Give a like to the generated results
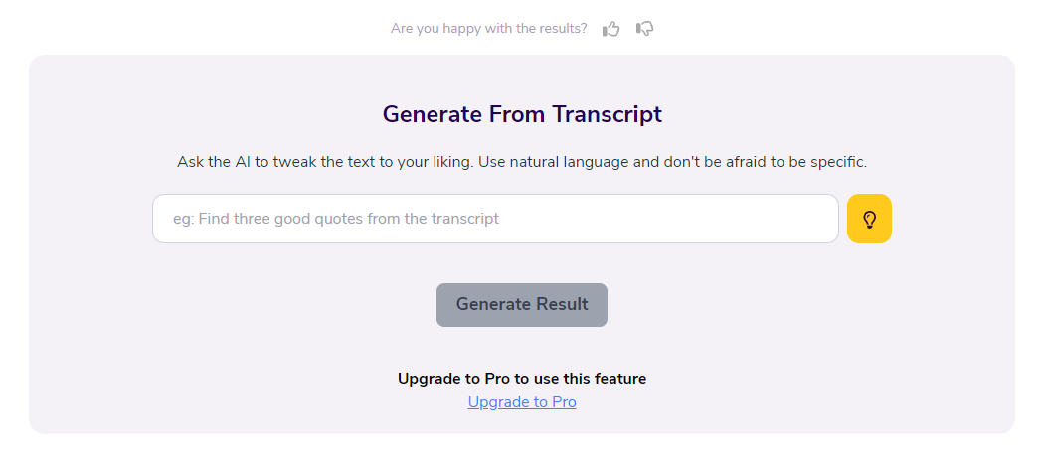 tap(611, 29)
